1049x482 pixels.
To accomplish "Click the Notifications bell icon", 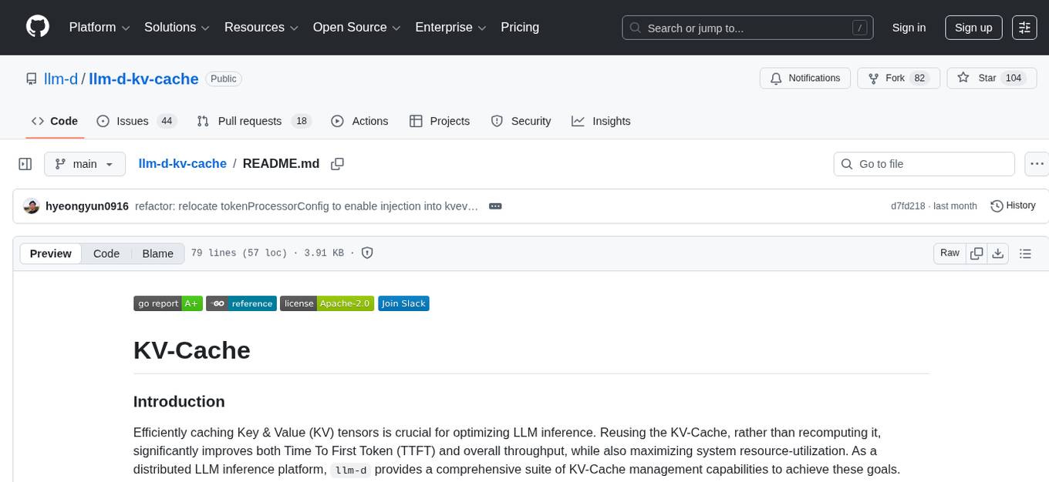I will [775, 78].
